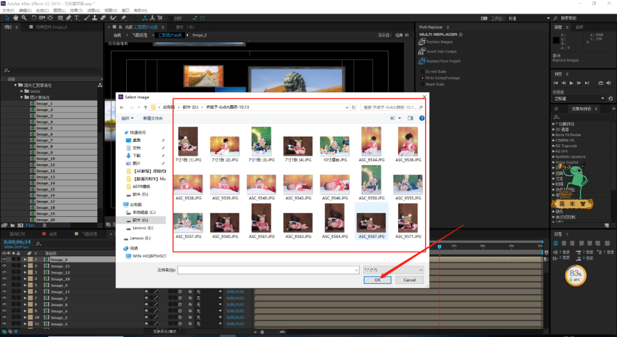
Task: Jump to last frame in Preview panel
Action: point(587,83)
